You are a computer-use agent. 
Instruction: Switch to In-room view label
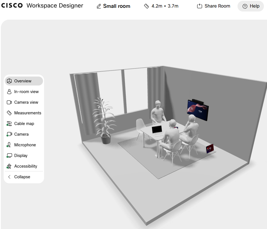[26, 92]
